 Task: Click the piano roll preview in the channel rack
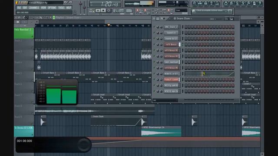[x=209, y=74]
